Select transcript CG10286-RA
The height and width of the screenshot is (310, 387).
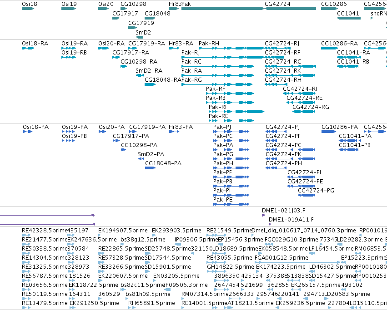pyautogui.click(x=339, y=44)
